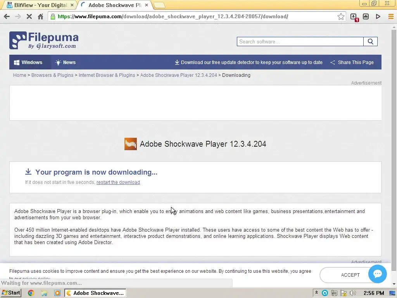This screenshot has width=397, height=298.
Task: Click the blue circular tray icon
Action: [x=325, y=293]
